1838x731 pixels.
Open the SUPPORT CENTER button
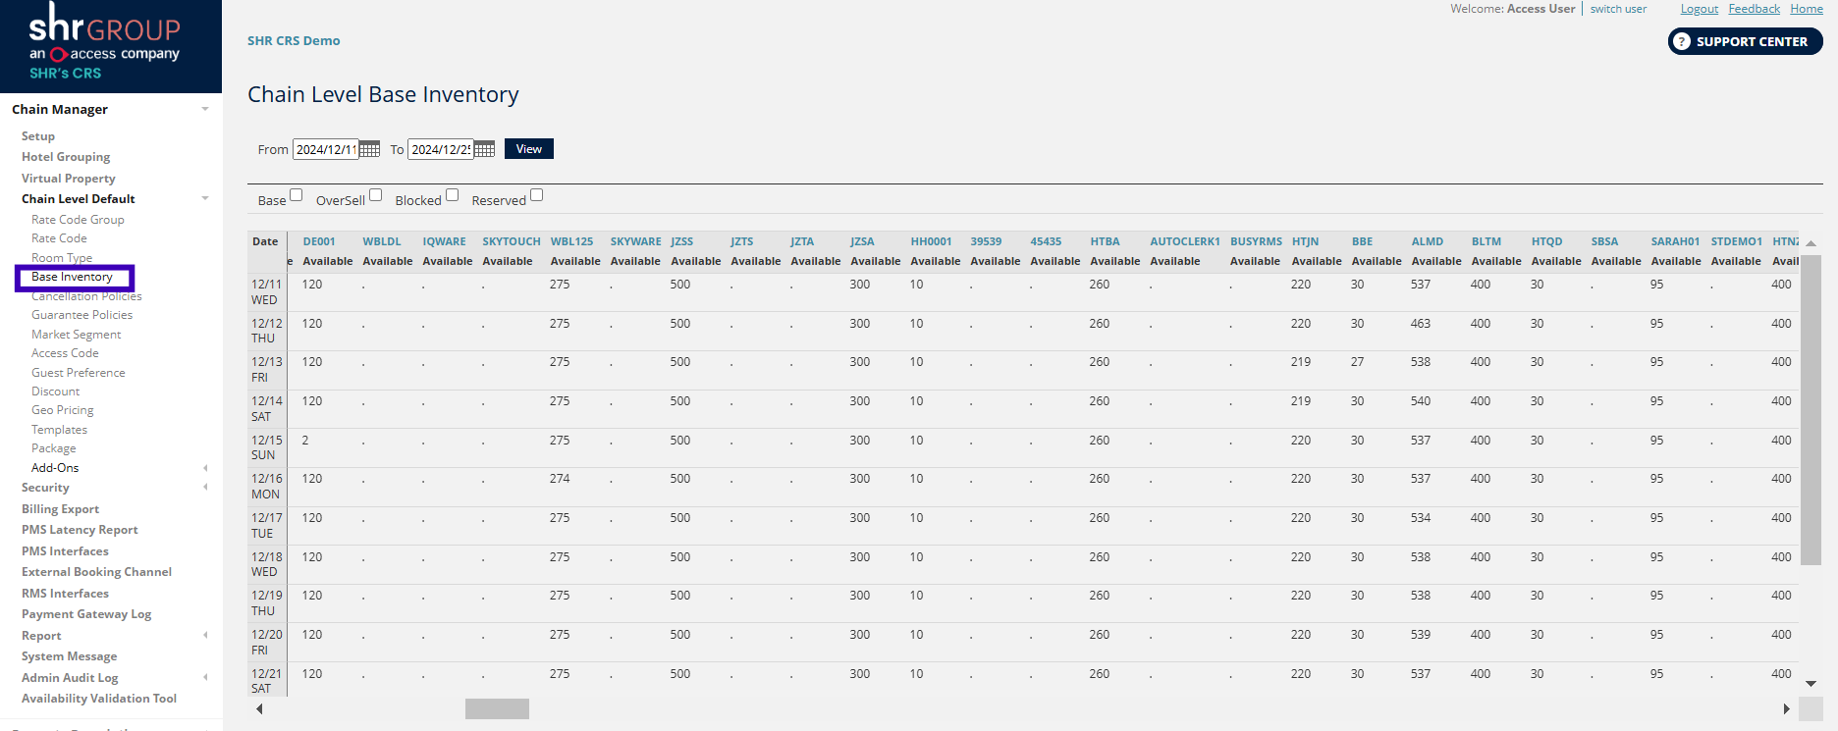(x=1746, y=41)
